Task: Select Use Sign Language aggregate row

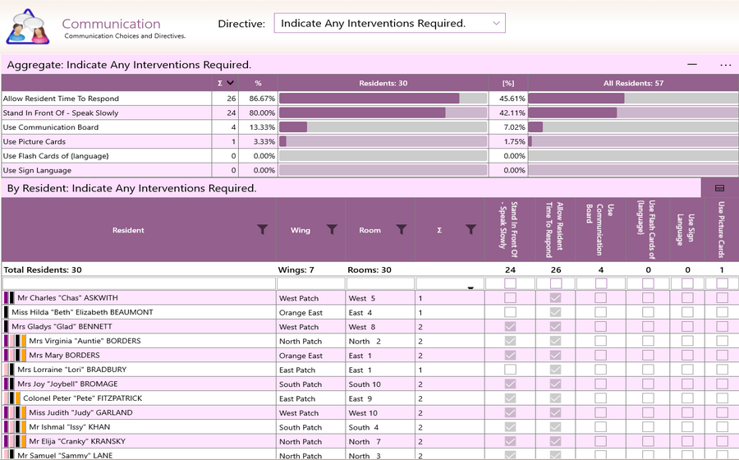Action: [x=369, y=170]
